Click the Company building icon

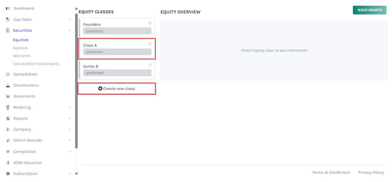[8, 129]
